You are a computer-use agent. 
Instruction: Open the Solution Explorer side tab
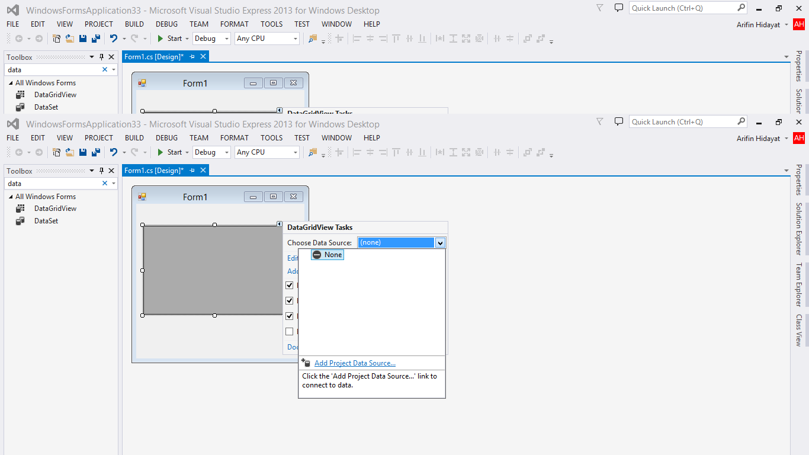point(799,229)
